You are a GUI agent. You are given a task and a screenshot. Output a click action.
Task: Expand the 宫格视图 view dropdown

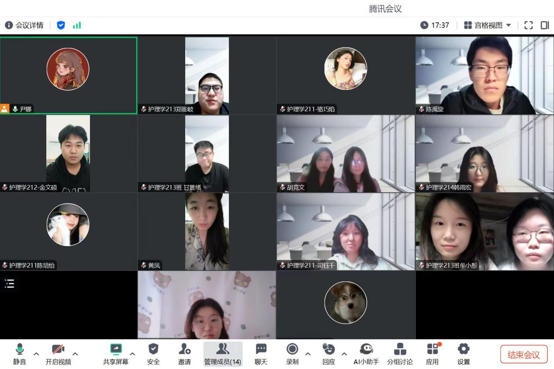click(487, 25)
